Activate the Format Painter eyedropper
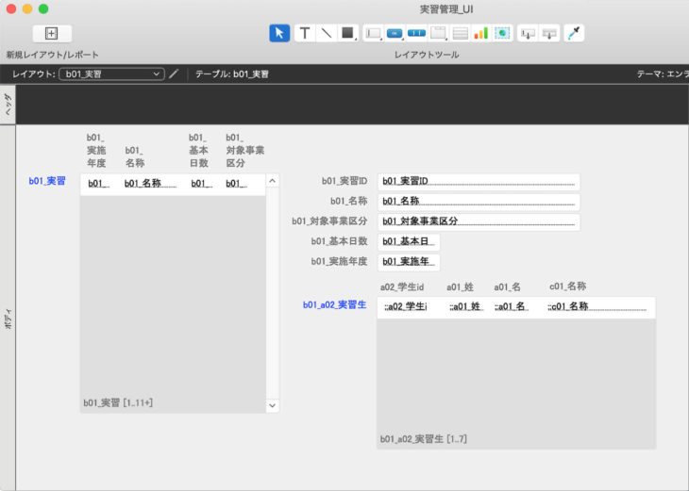The height and width of the screenshot is (491, 689). pos(573,33)
